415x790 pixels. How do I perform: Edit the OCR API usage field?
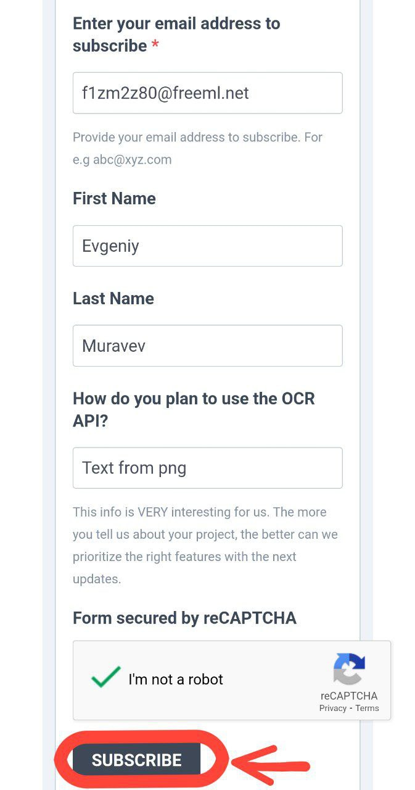(x=207, y=468)
